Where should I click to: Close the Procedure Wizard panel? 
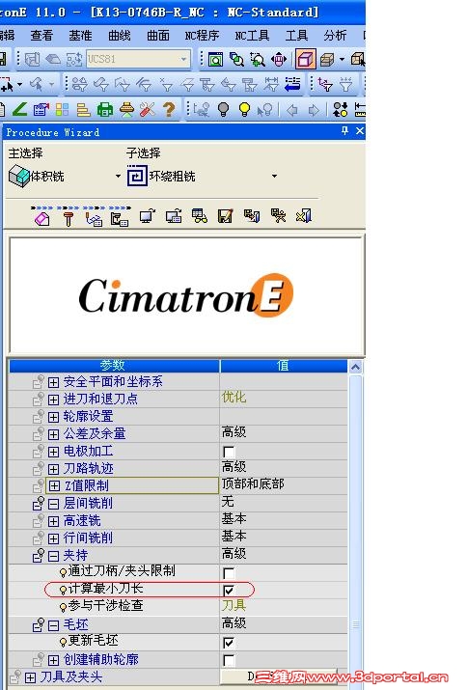pyautogui.click(x=360, y=130)
